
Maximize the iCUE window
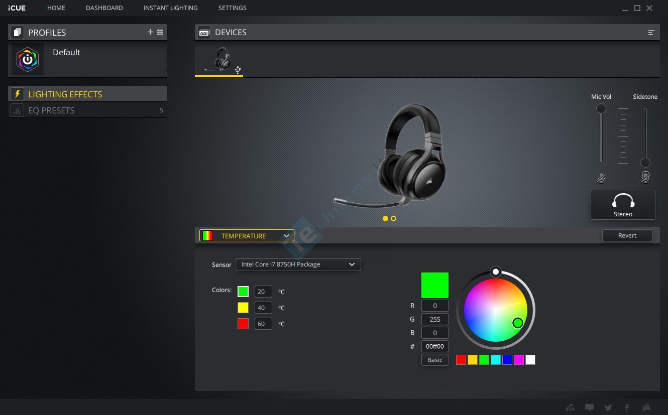click(x=637, y=8)
